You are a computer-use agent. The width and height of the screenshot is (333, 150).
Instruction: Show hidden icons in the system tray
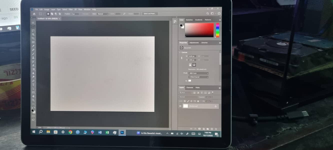167,133
